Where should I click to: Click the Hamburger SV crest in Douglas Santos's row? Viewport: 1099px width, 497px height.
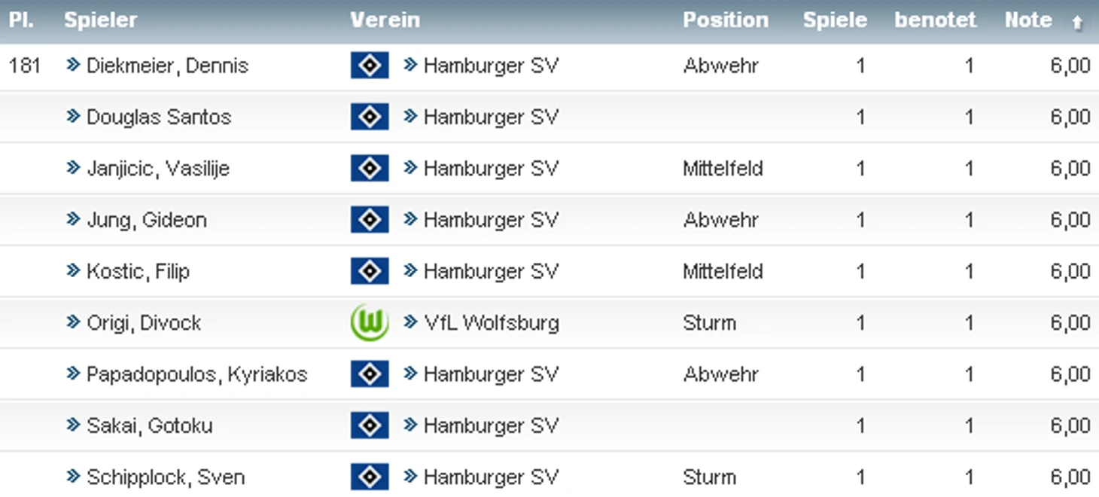tap(370, 117)
